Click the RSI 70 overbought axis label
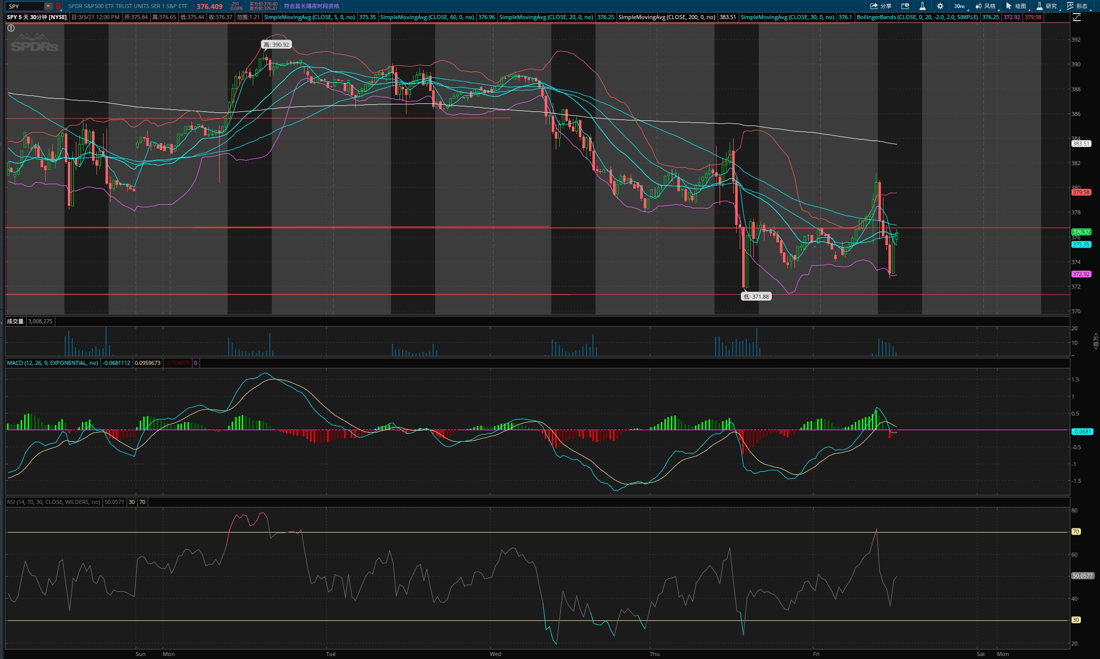 [x=1076, y=532]
